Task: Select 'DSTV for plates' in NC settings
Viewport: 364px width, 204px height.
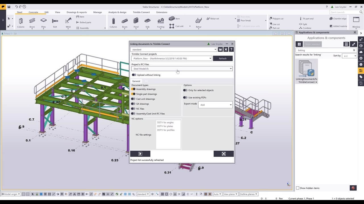Action: pos(165,126)
